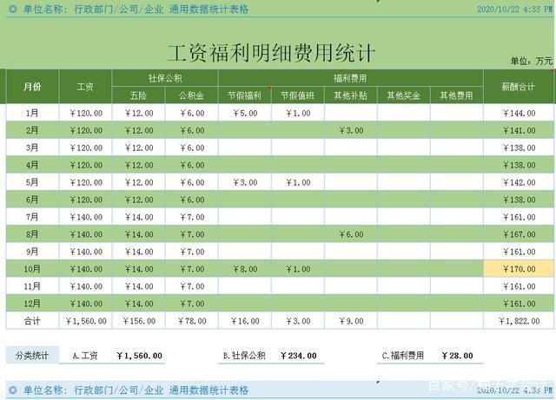
Task: Click the 五险 sub-header
Action: 139,95
